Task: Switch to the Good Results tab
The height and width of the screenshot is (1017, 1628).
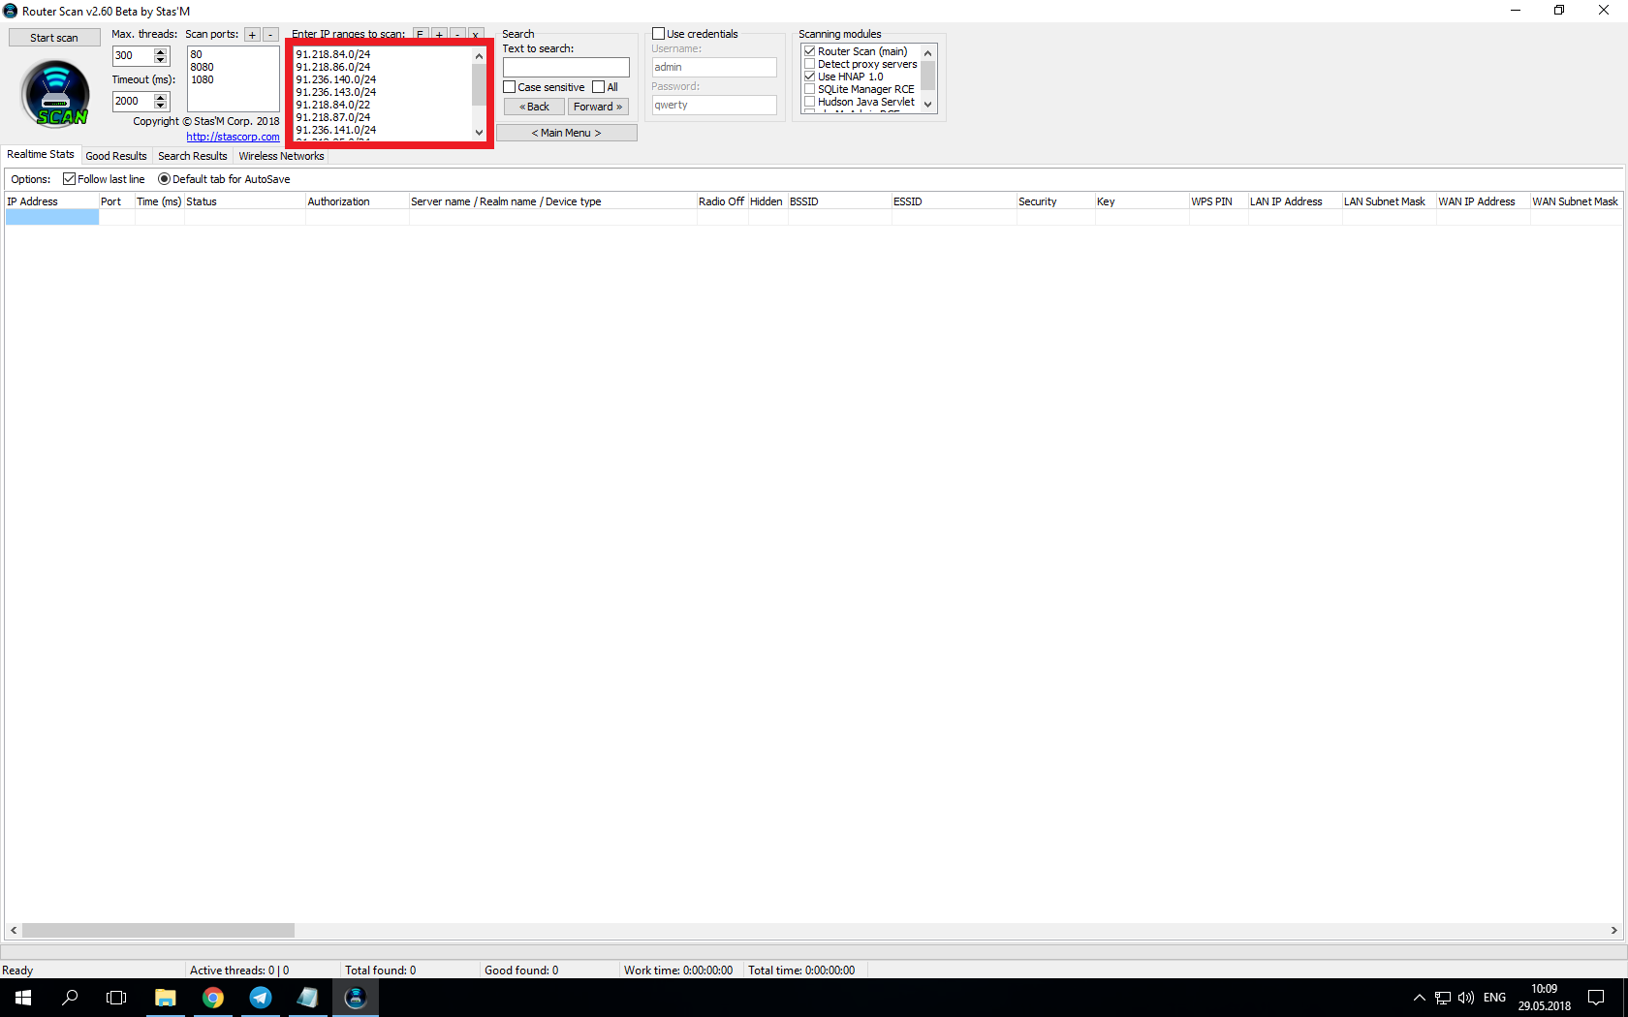Action: coord(116,156)
